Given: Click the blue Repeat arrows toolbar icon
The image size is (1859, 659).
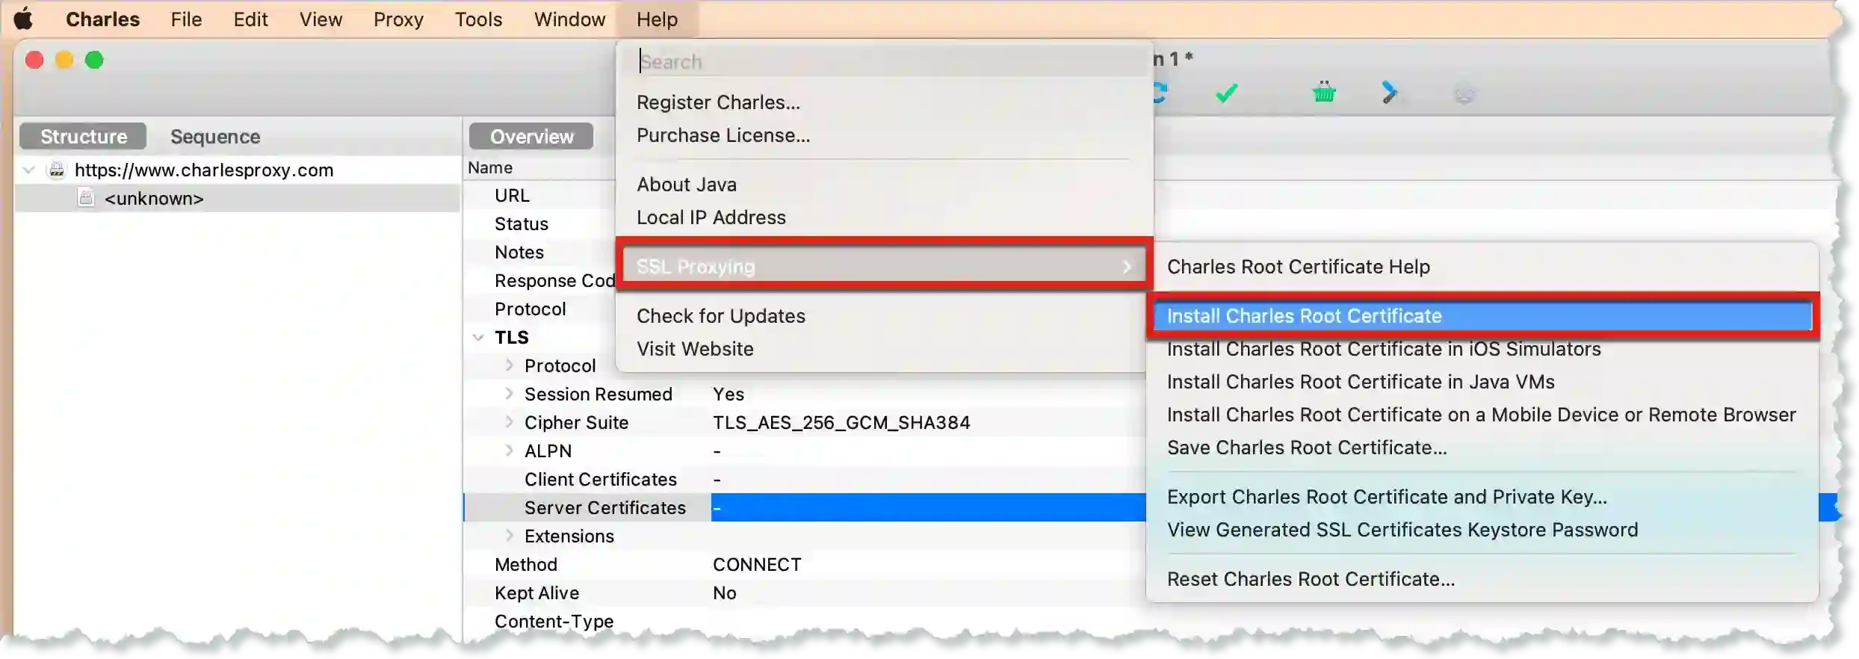Looking at the screenshot, I should click(x=1159, y=93).
